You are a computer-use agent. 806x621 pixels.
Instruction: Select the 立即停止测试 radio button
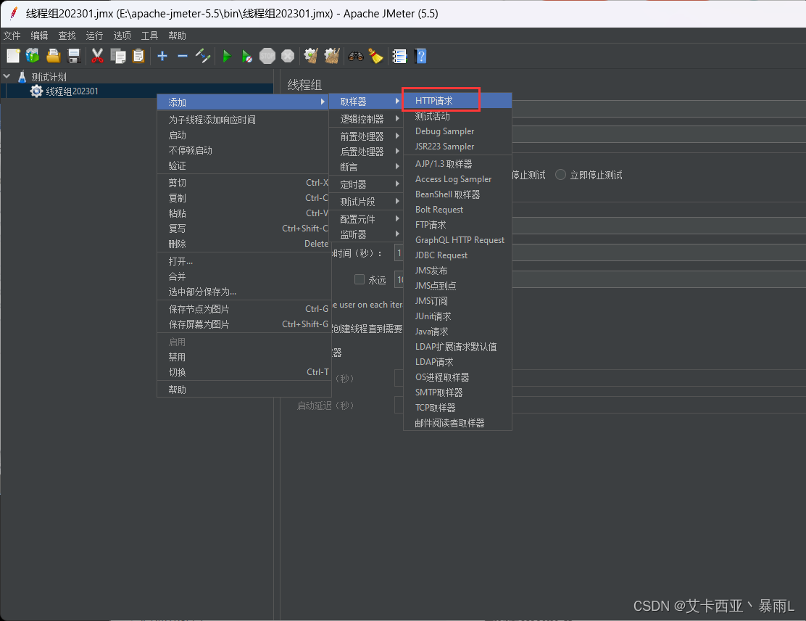coord(561,175)
